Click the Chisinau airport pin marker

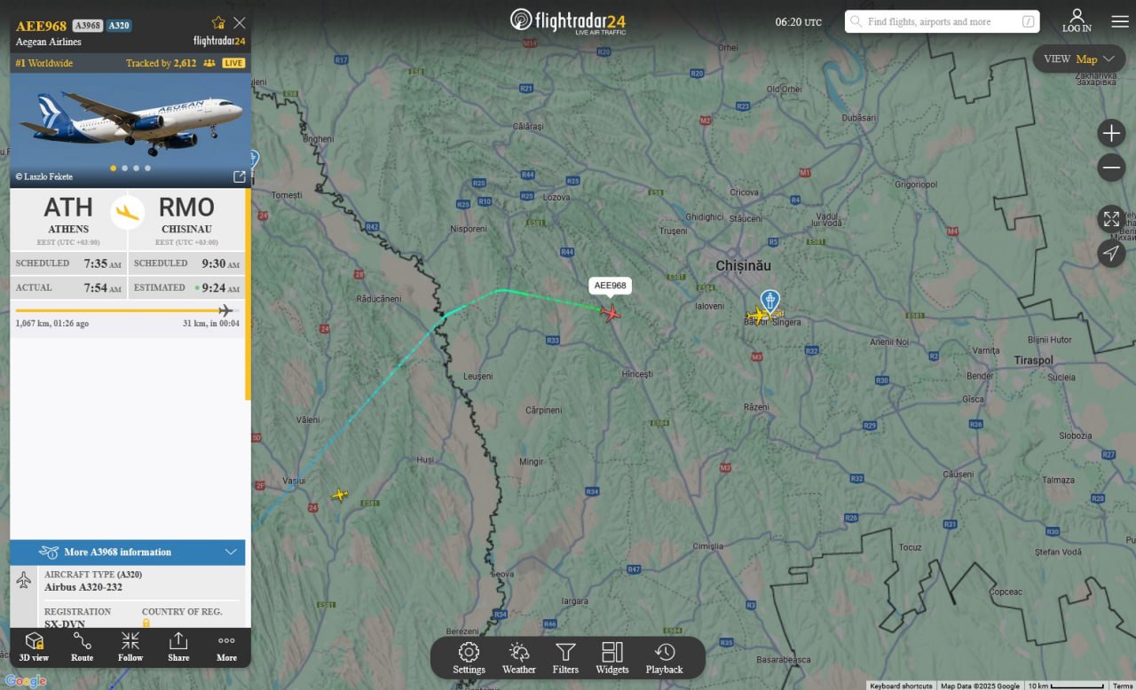pyautogui.click(x=770, y=300)
